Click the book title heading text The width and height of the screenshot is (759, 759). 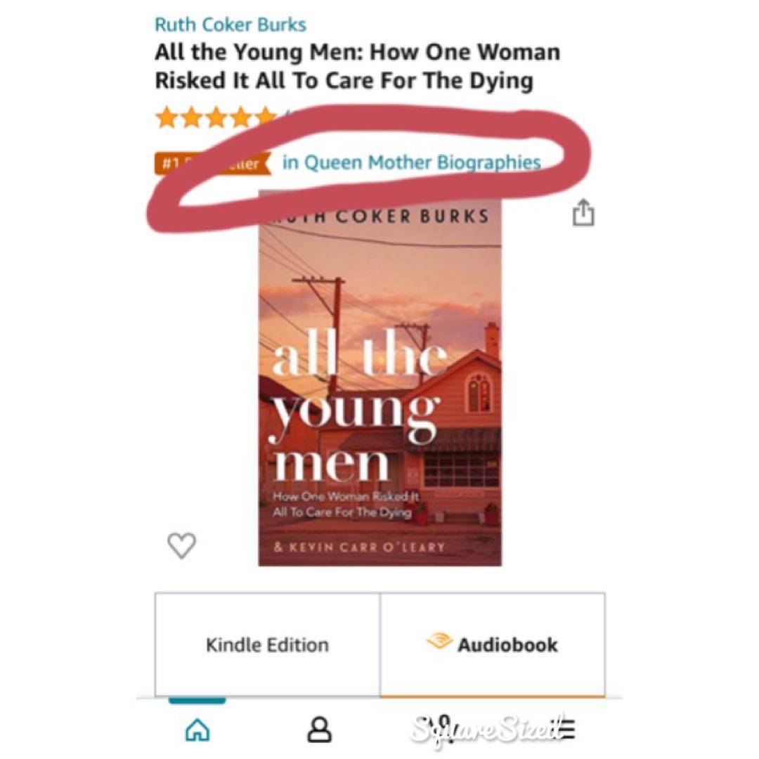pos(357,66)
